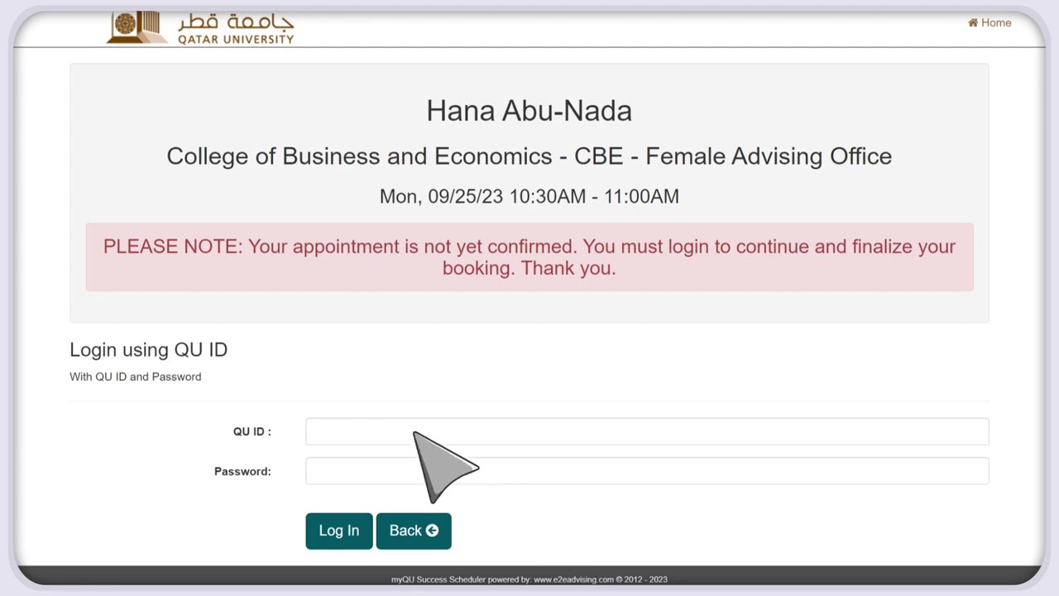The height and width of the screenshot is (596, 1059).
Task: Focus the QU ID input field
Action: (647, 431)
